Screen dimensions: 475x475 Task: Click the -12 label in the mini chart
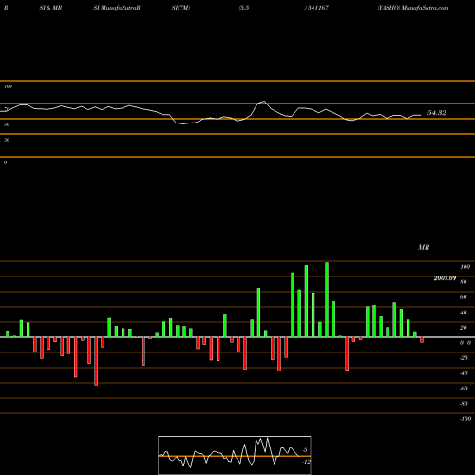(x=306, y=462)
